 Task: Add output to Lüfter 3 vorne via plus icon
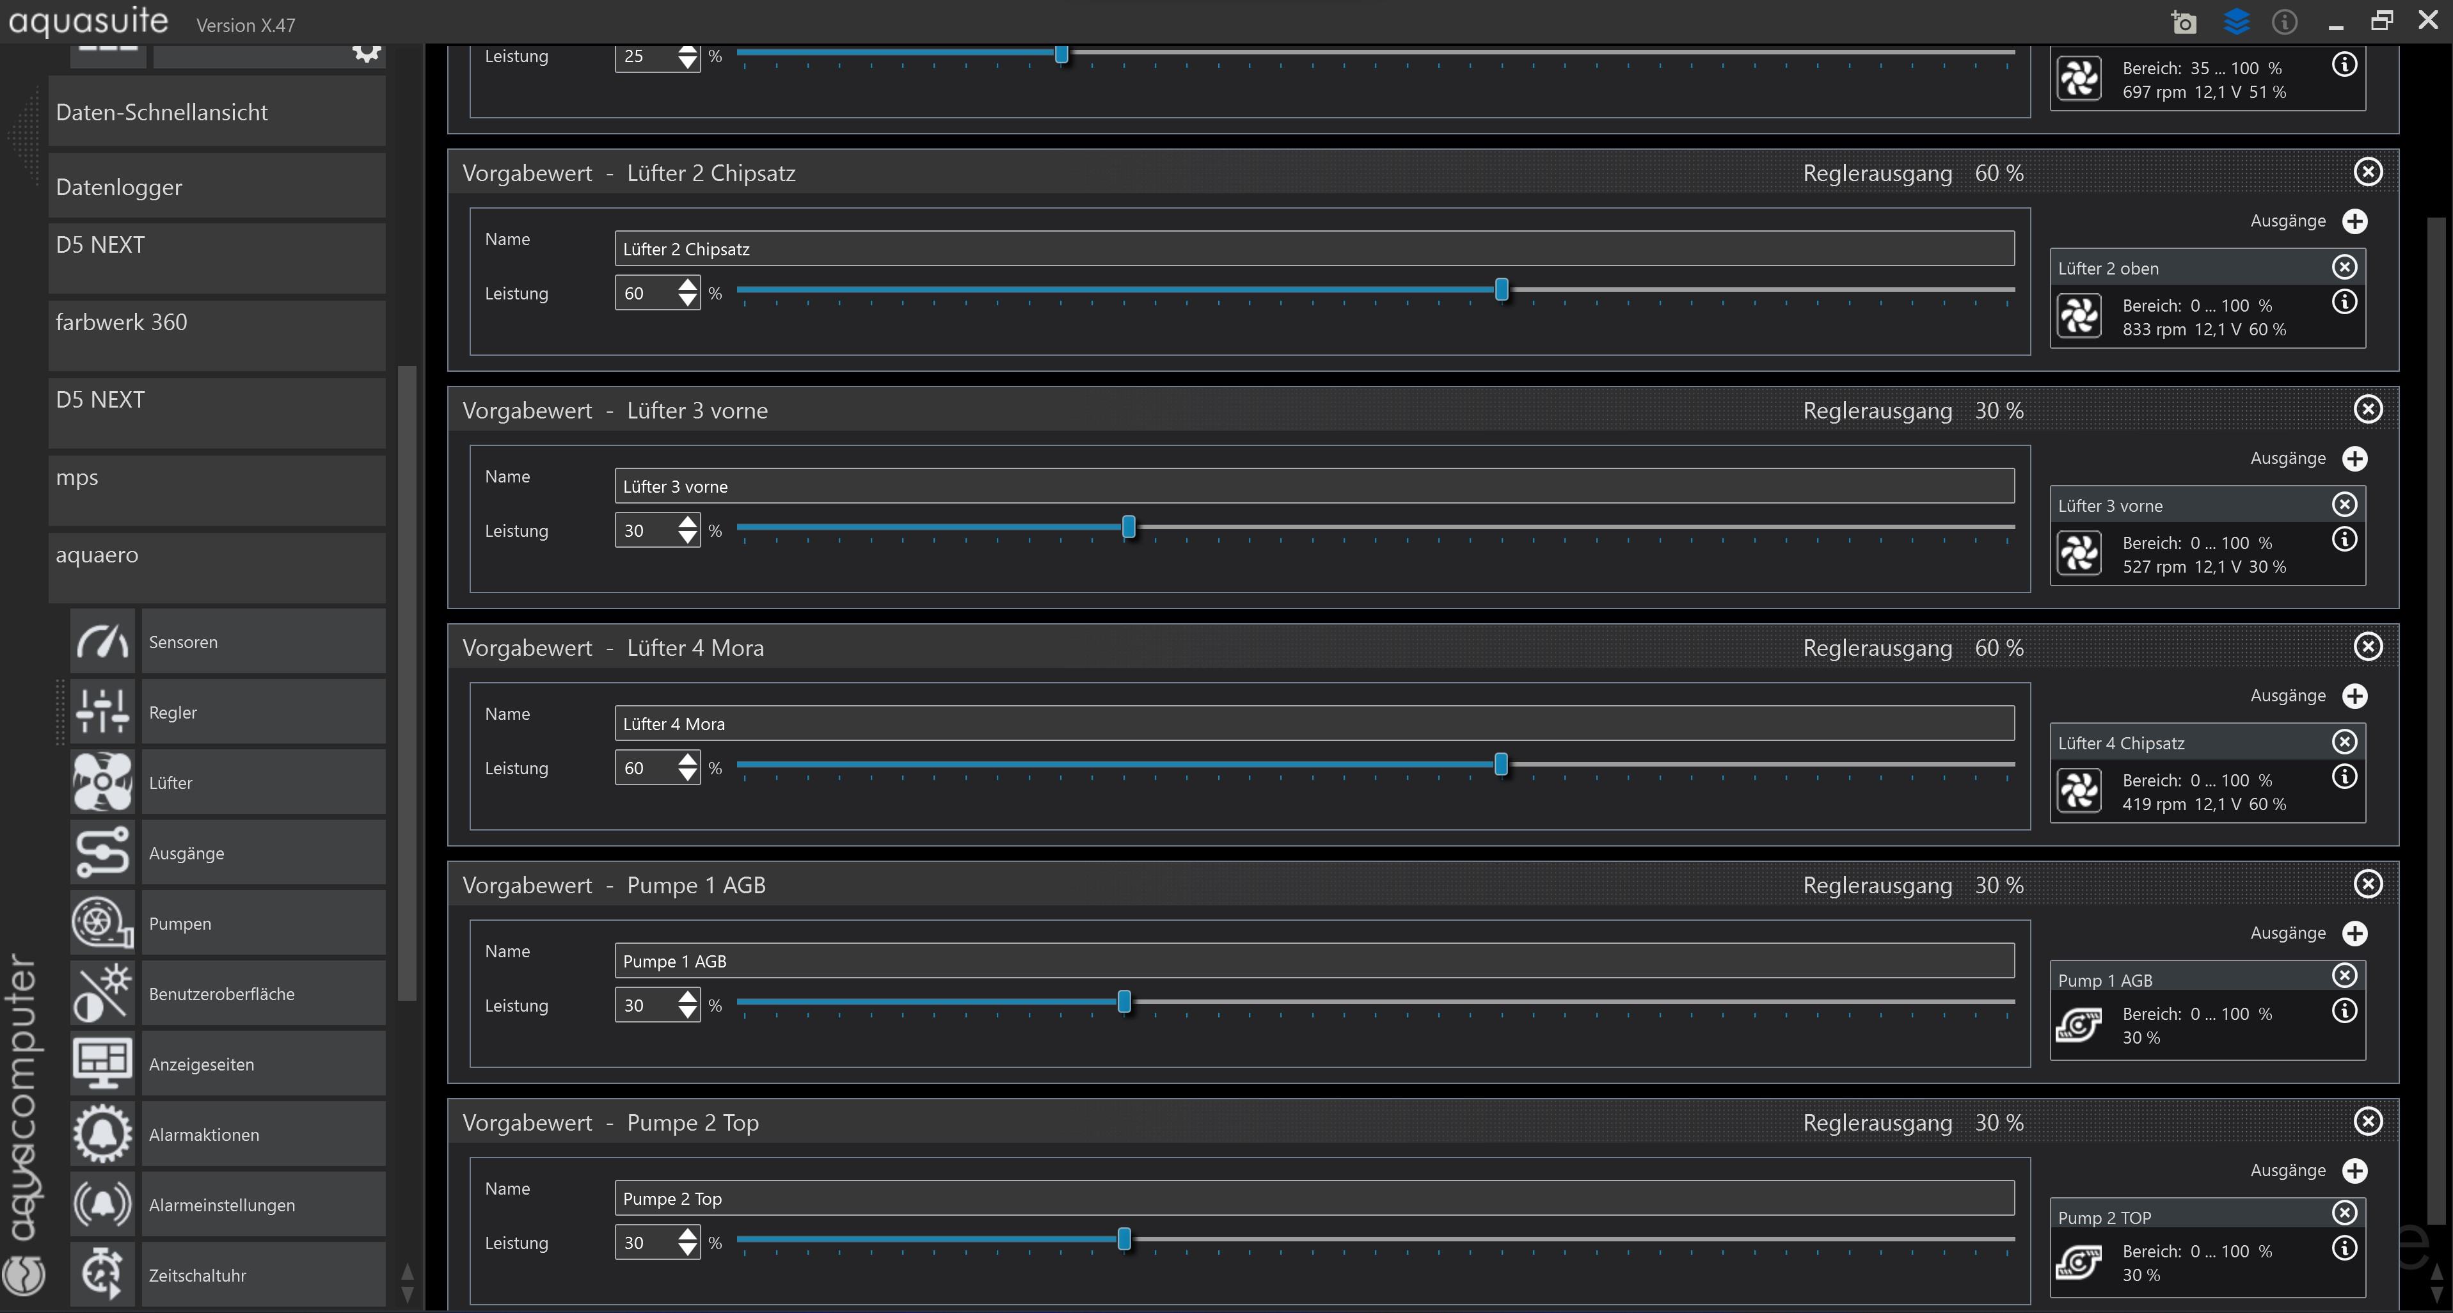(2355, 459)
